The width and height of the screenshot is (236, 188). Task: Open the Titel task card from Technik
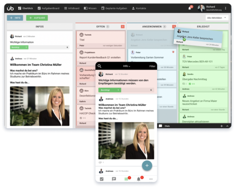[x=101, y=39]
